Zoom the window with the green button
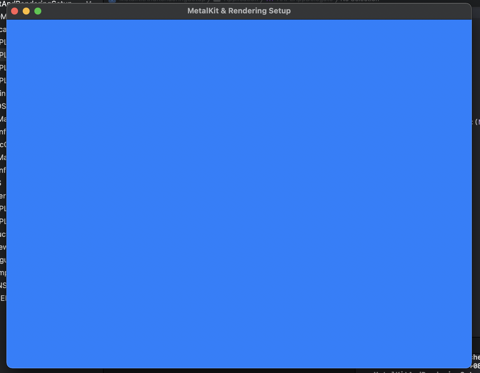The image size is (480, 373). pyautogui.click(x=38, y=11)
